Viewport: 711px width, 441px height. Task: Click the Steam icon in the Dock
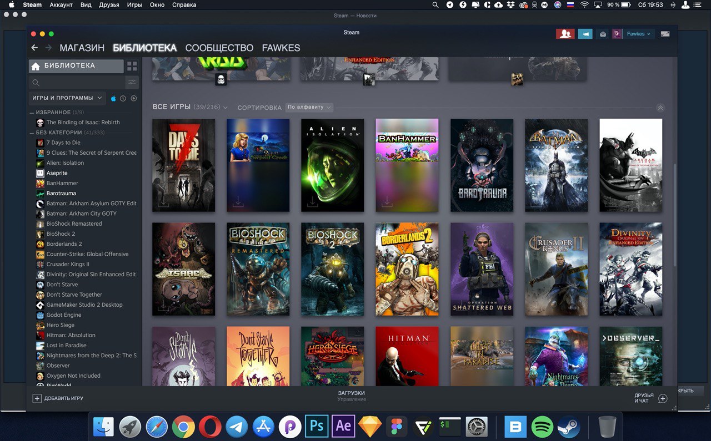click(569, 427)
